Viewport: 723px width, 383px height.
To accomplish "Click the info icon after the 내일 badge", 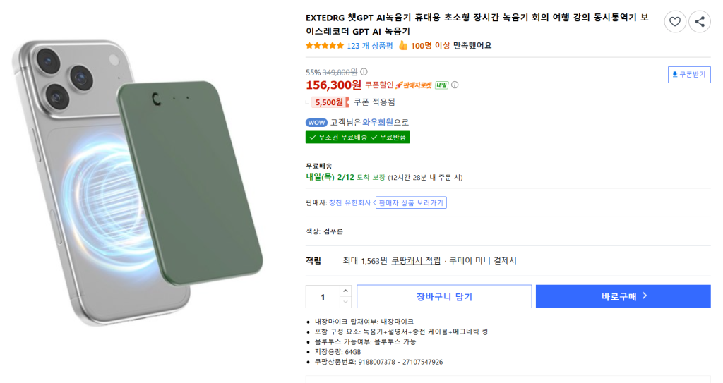I will [455, 85].
